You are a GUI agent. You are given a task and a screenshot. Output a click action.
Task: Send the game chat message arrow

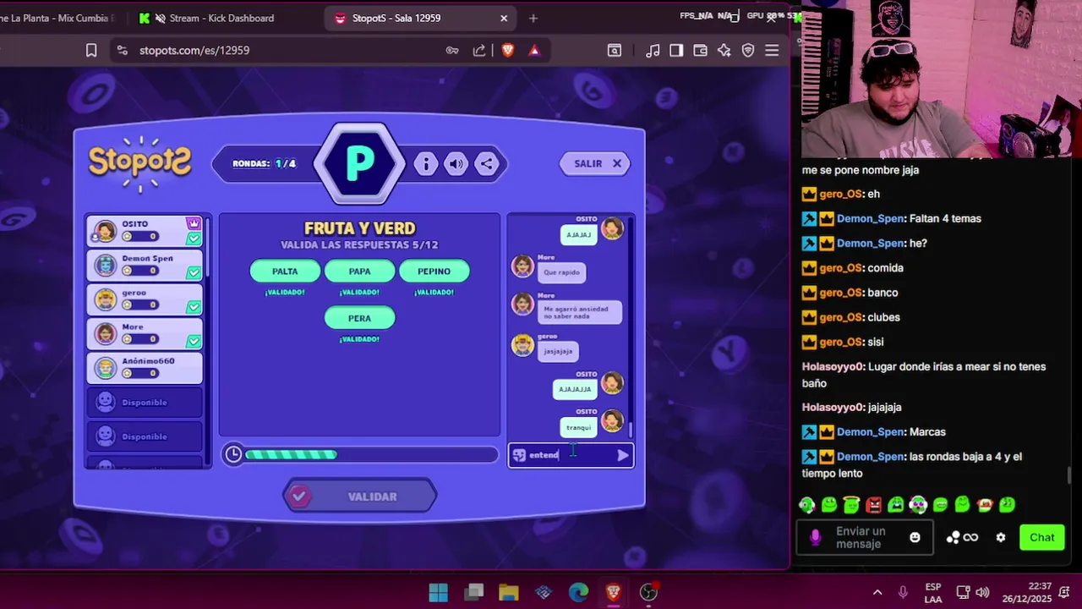pos(623,455)
